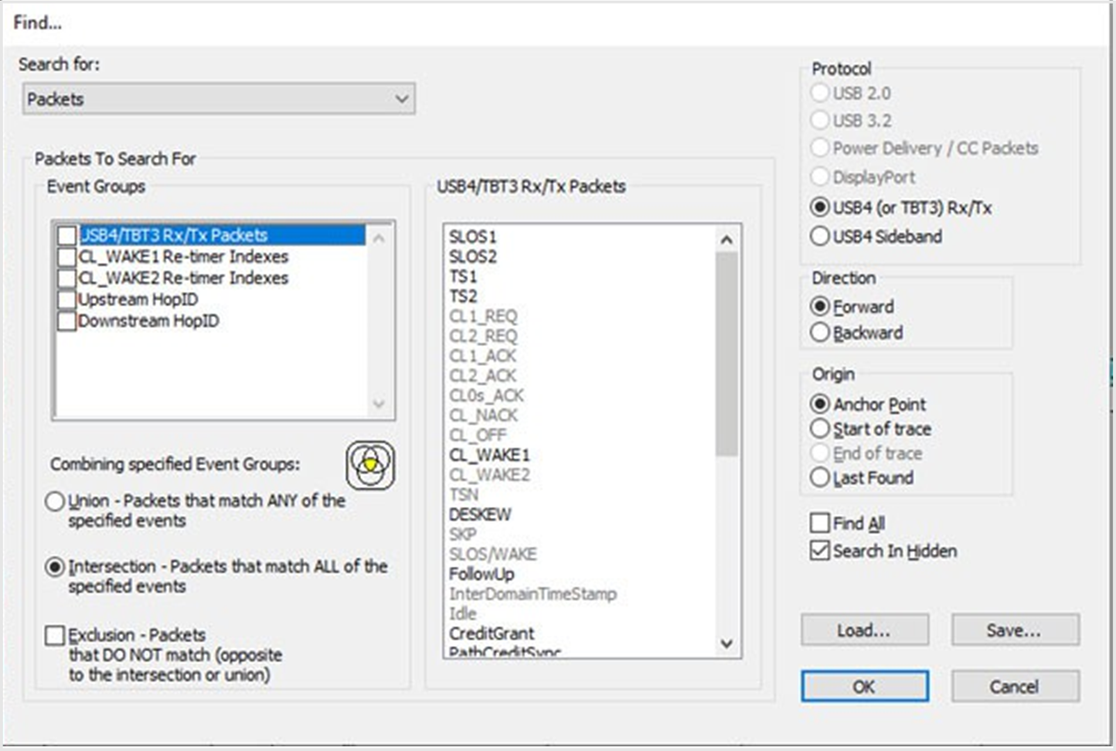Toggle Search In Hidden checkbox
The image size is (1116, 751).
coord(819,551)
